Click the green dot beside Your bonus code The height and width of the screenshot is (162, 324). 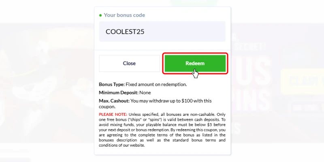pos(100,15)
